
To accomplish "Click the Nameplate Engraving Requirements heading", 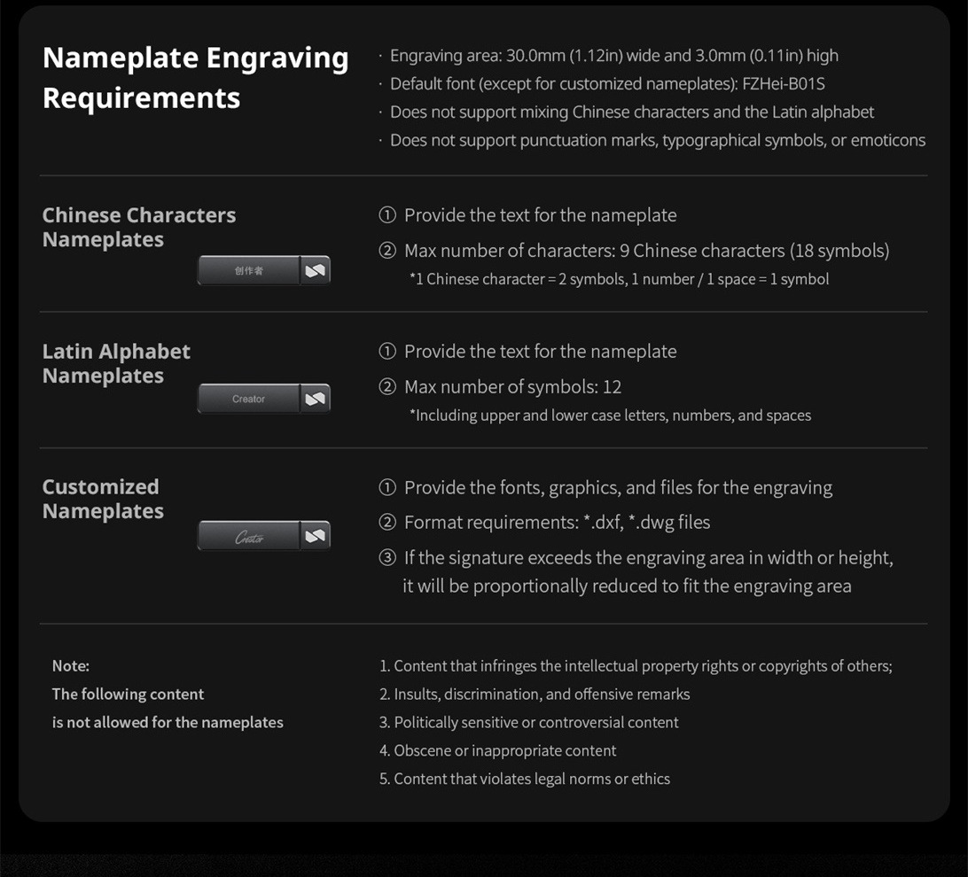I will [196, 78].
